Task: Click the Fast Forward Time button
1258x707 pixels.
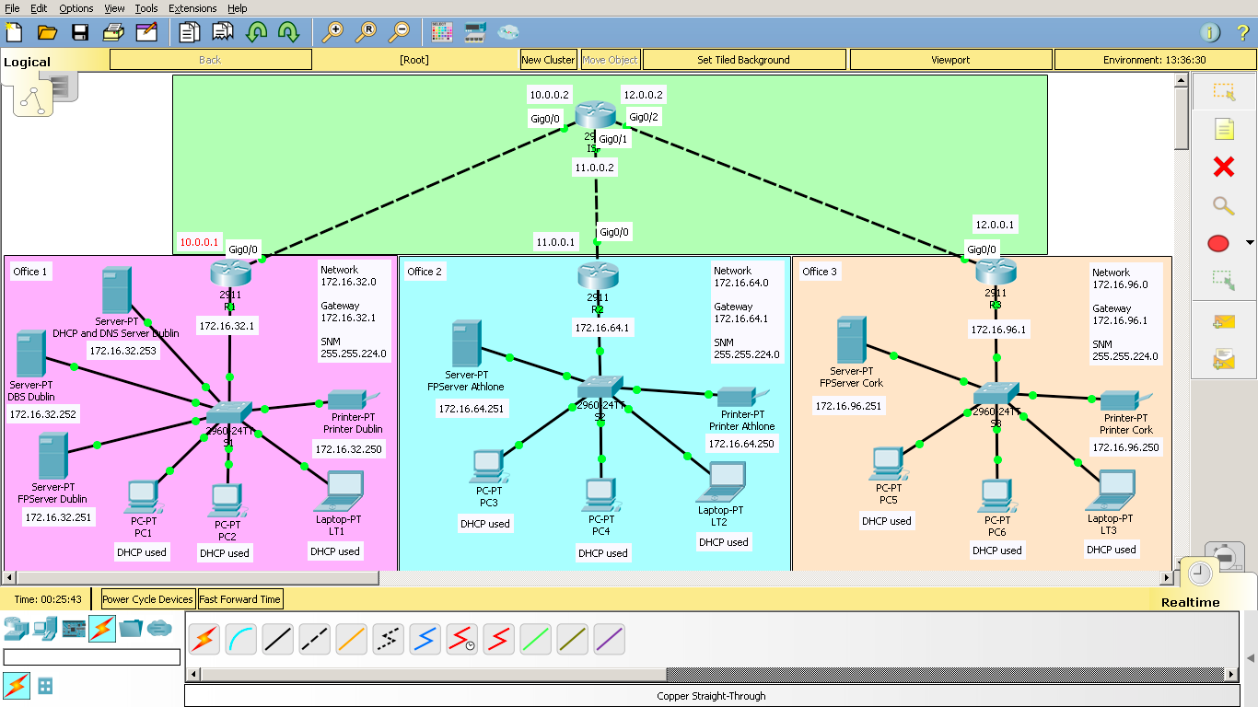Action: point(239,598)
